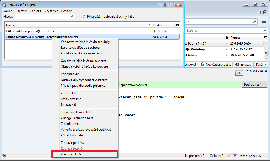
Task: Toggle the Dnešní panel chevron
Action: (260, 156)
